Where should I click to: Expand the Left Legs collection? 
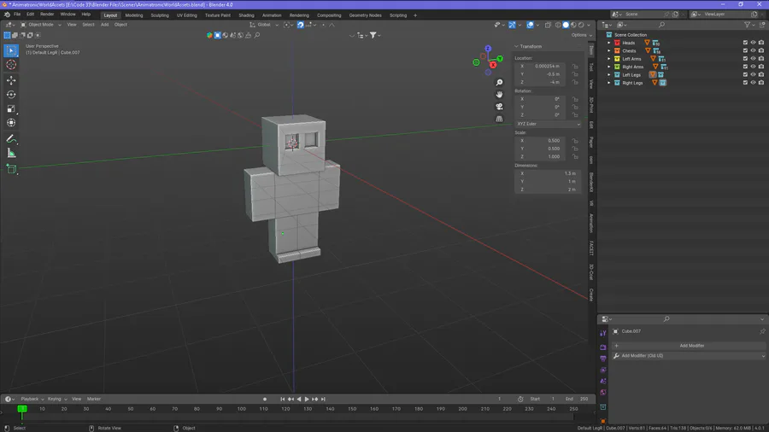[x=609, y=75]
